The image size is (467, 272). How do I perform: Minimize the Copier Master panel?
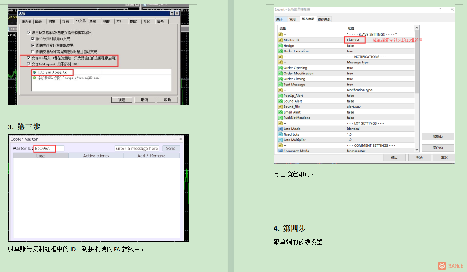tap(175, 139)
